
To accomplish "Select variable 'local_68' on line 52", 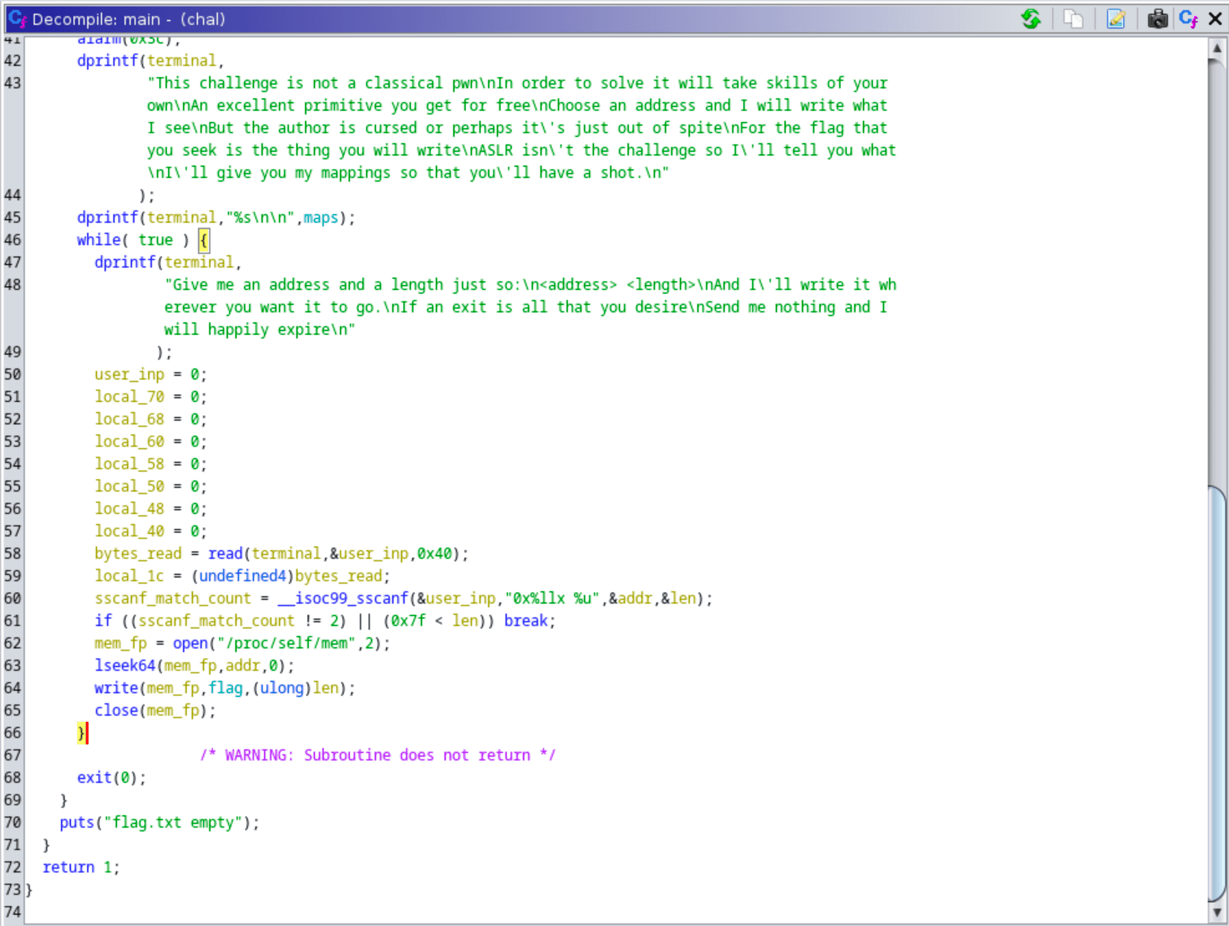I will 129,419.
